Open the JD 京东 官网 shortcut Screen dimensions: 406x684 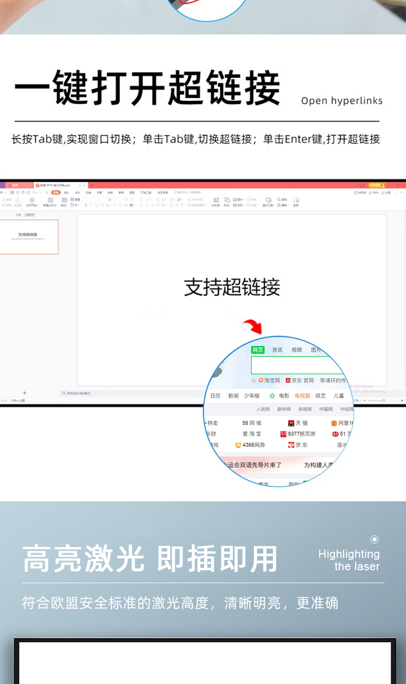300,380
